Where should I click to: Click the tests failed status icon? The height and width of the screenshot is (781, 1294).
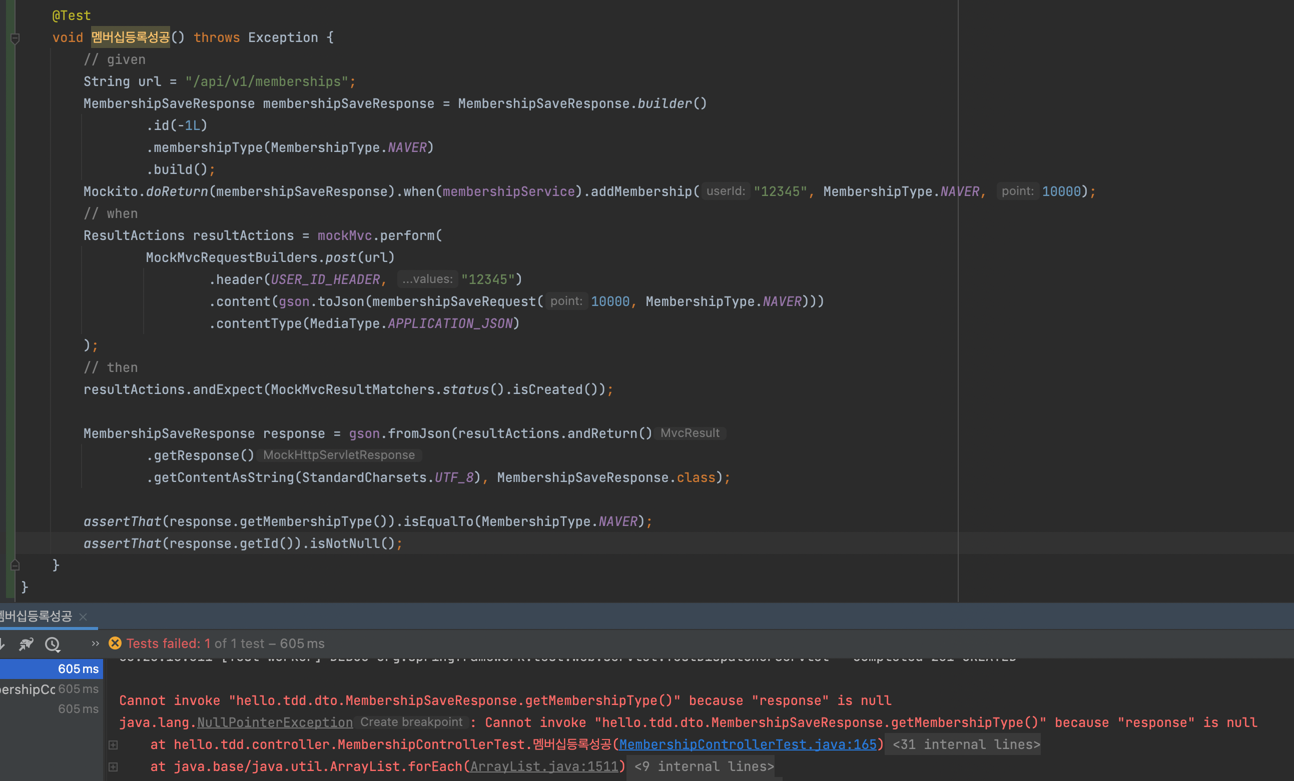click(115, 643)
